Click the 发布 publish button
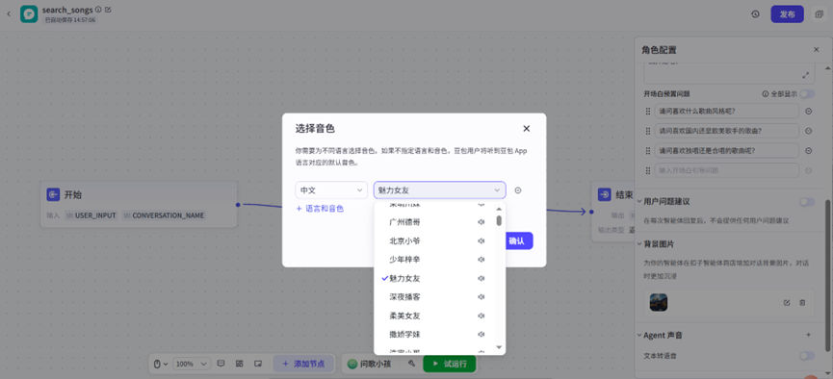 point(788,14)
